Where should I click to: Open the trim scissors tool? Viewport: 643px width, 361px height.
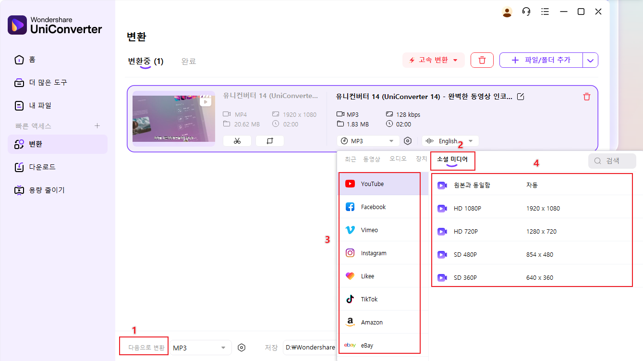point(237,141)
